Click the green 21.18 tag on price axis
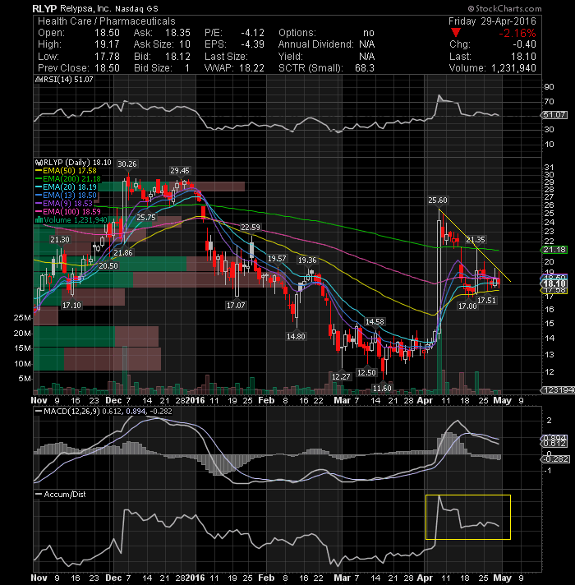575x585 pixels. (x=554, y=250)
